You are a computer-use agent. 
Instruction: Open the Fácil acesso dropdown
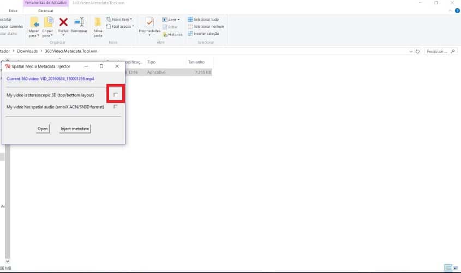tap(120, 26)
